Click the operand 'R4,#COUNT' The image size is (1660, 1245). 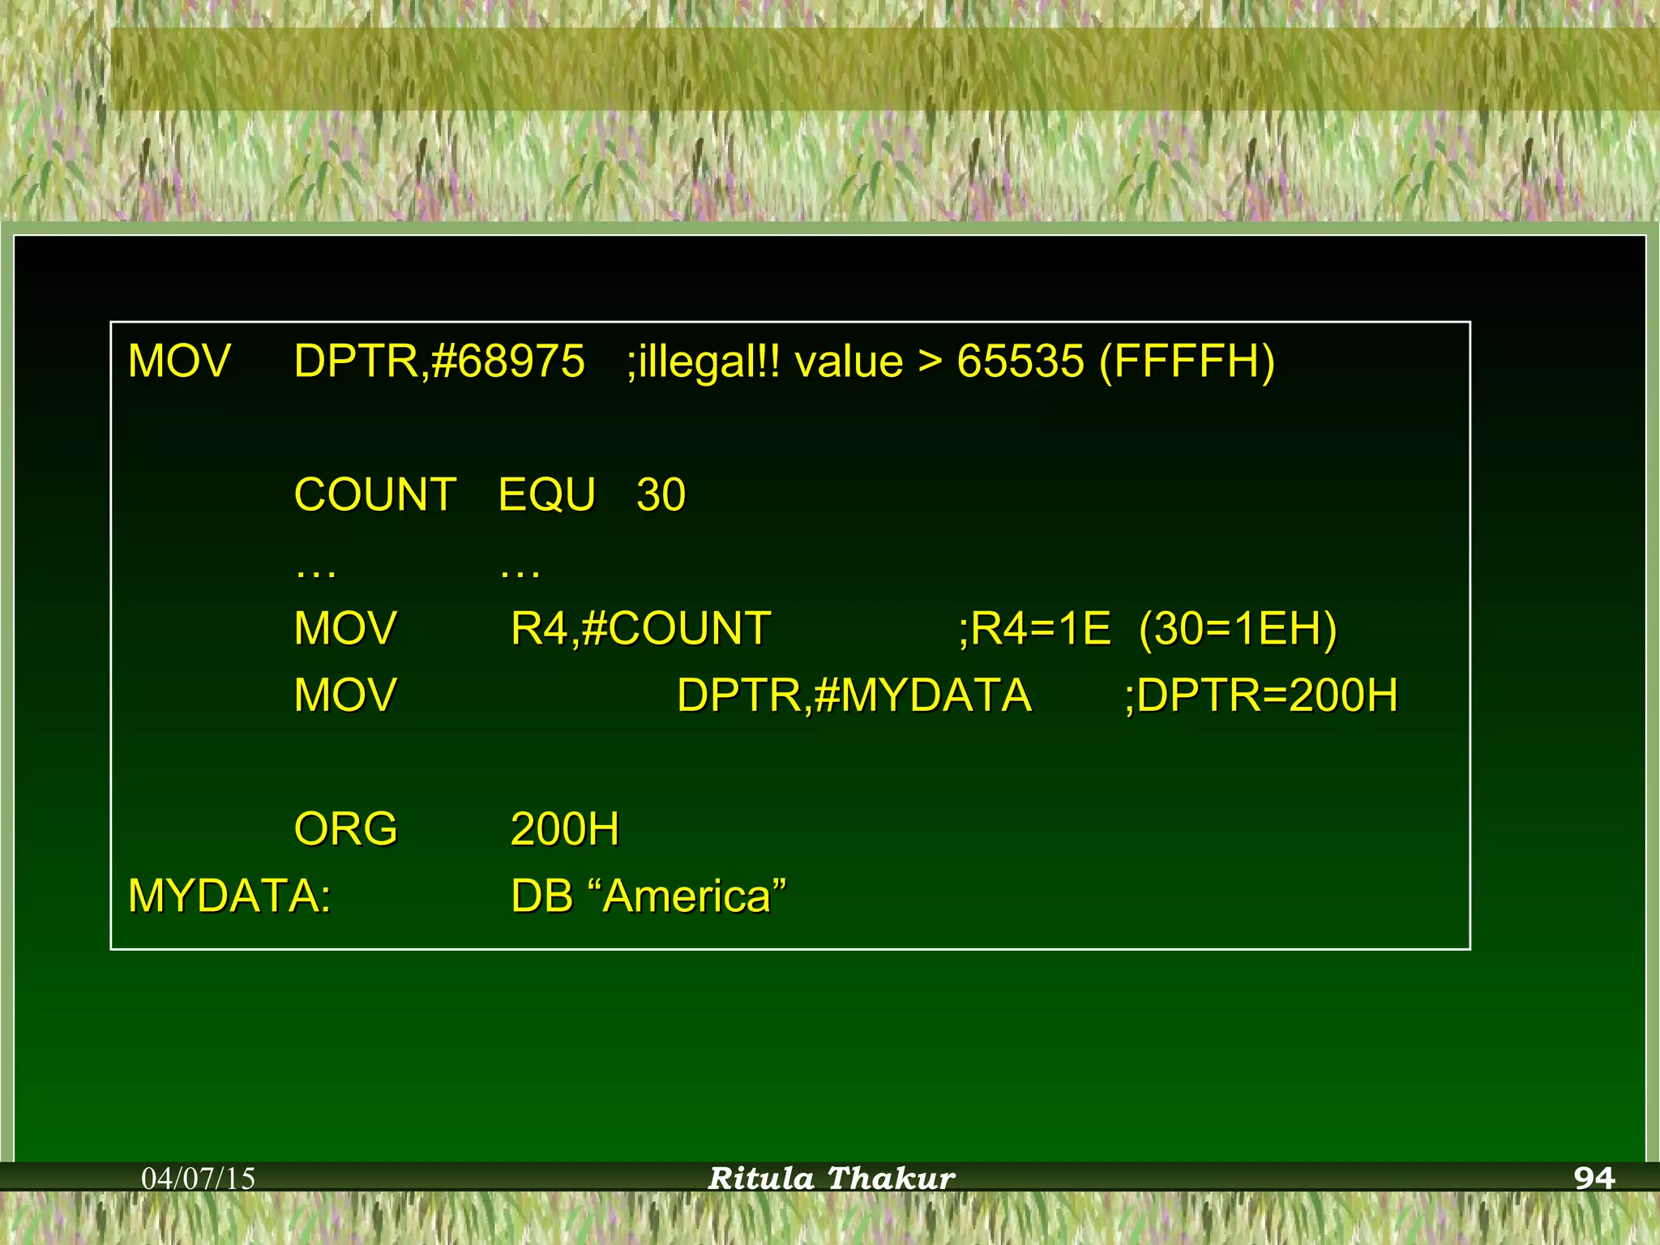coord(640,628)
